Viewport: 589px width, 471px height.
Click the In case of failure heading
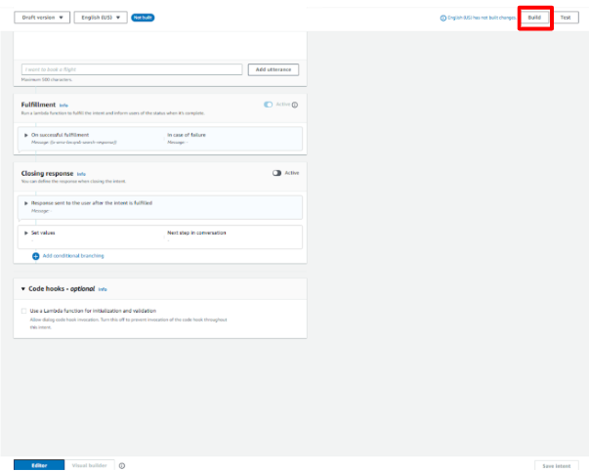point(187,135)
